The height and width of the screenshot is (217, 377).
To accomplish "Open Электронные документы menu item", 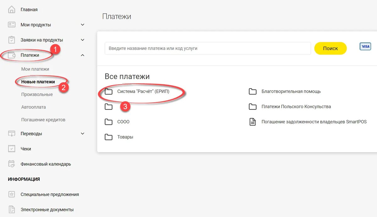I will (x=47, y=209).
